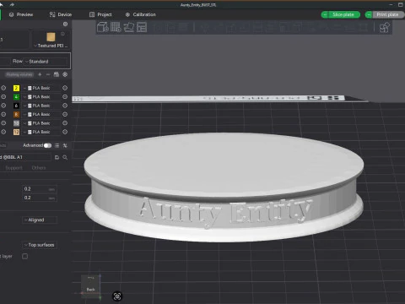Open the Print plate dropdown arrow
This screenshot has width=405, height=304.
[369, 14]
